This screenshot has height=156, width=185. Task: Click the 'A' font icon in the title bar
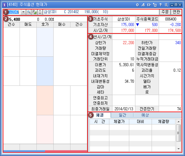point(143,5)
